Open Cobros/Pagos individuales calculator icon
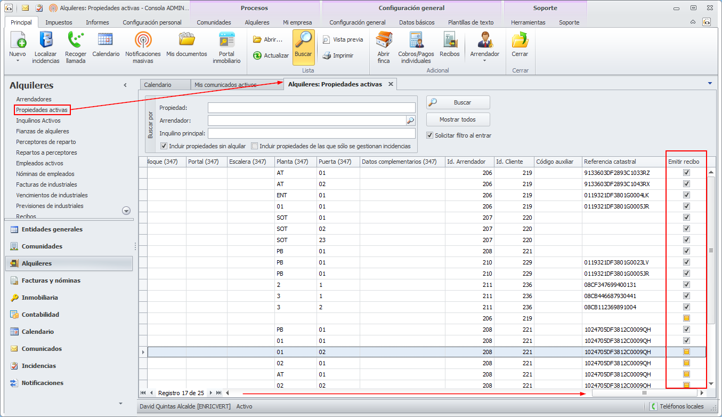 [x=416, y=41]
